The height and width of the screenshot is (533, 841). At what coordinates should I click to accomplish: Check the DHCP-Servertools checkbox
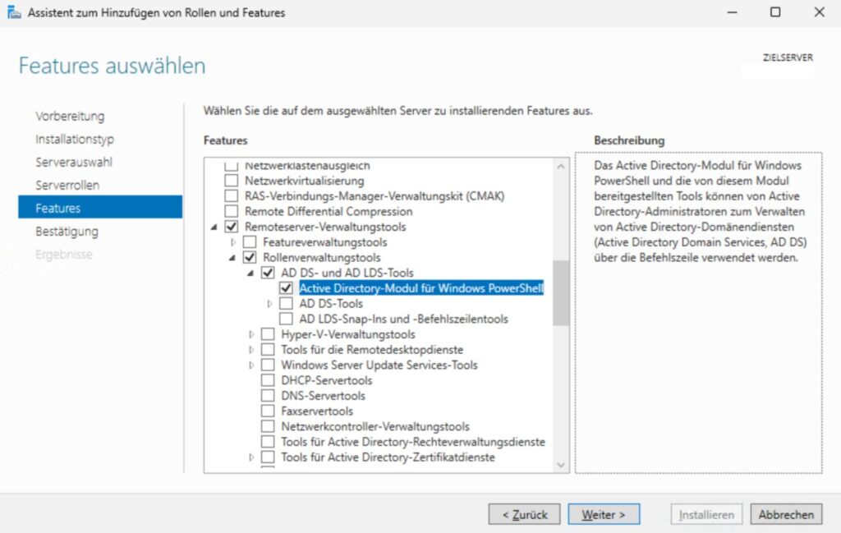tap(268, 381)
